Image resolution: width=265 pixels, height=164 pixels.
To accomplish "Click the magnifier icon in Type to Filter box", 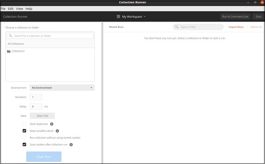I will pyautogui.click(x=177, y=27).
